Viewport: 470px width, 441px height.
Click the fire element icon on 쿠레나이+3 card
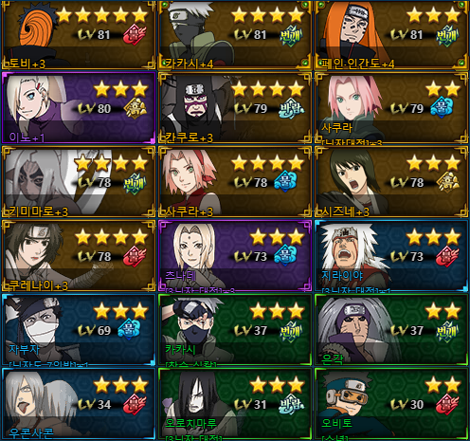(x=135, y=256)
